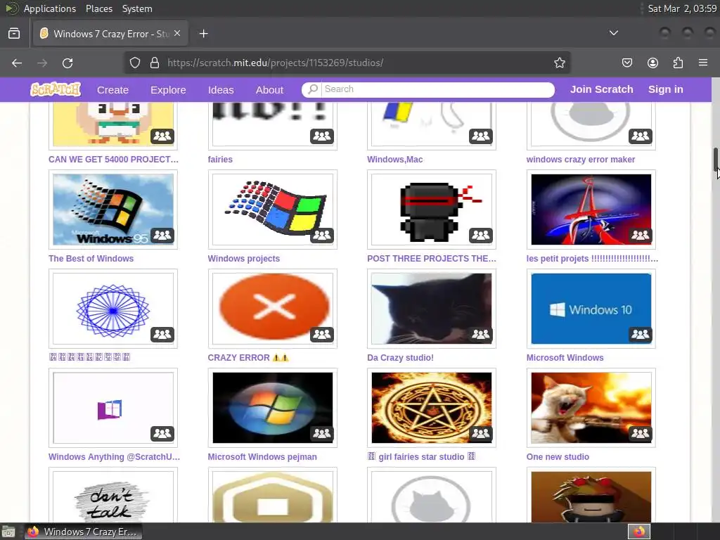Screen dimensions: 720x540
Task: Click the page vertical scrollbar thumb
Action: click(715, 160)
